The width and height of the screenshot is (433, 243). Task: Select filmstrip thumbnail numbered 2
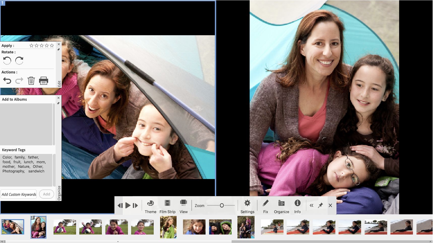(39, 227)
